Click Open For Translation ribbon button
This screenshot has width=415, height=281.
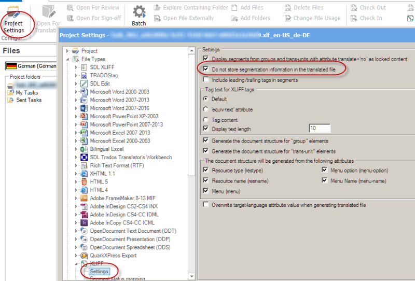[x=48, y=19]
